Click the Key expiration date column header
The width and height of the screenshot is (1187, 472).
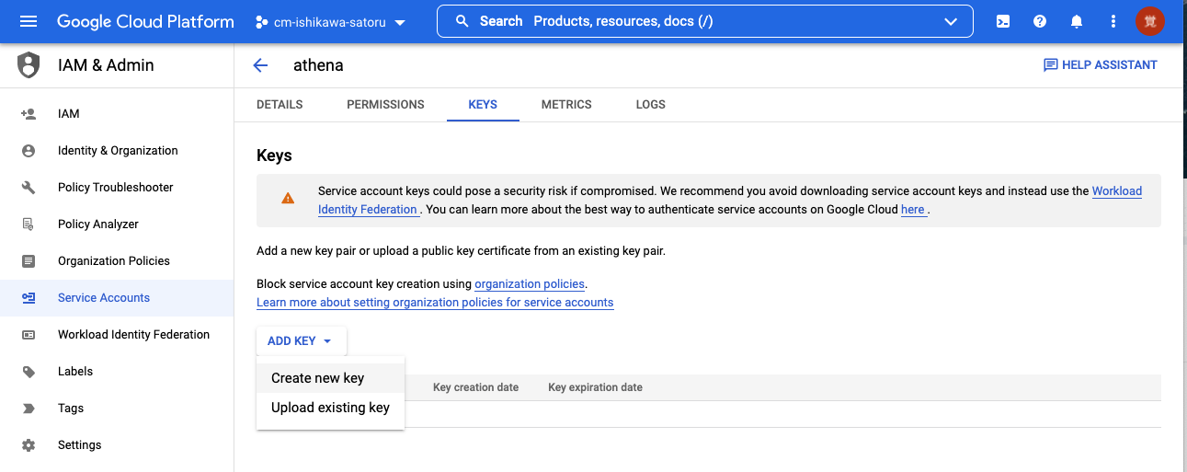click(x=595, y=387)
